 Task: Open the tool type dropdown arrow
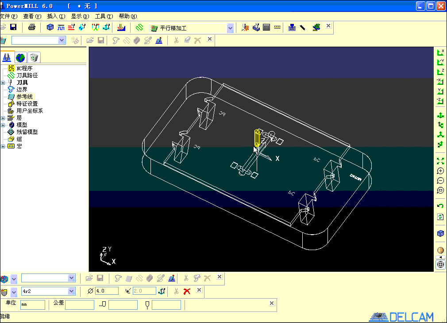coord(14,292)
